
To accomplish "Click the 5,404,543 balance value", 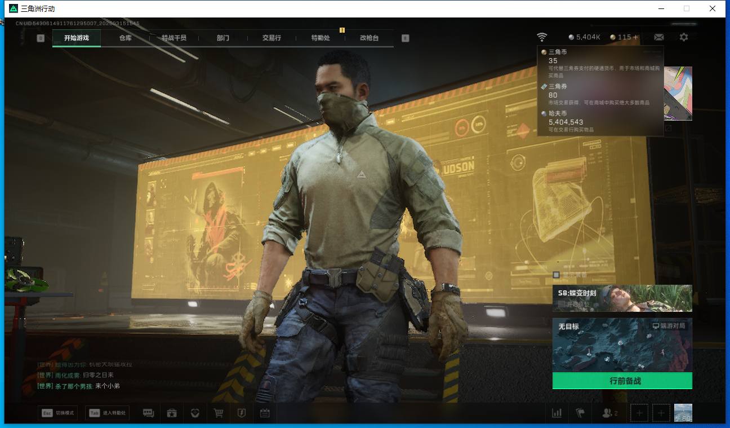I will [x=566, y=122].
